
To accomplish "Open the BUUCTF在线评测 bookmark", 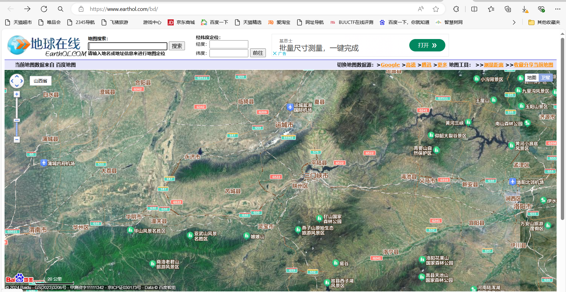I will point(352,22).
